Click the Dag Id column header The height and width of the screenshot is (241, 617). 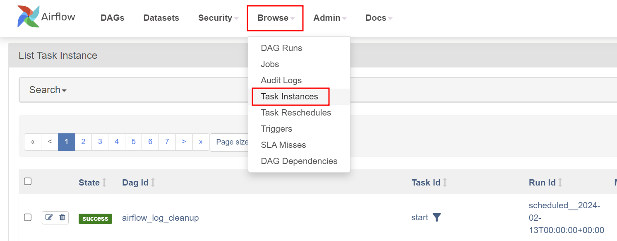pyautogui.click(x=135, y=183)
